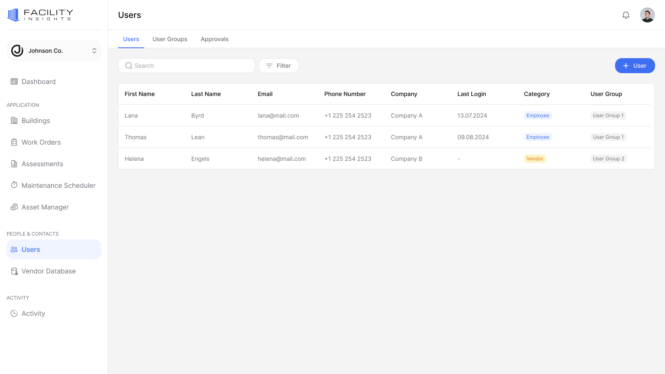The height and width of the screenshot is (374, 665).
Task: Sort by the Last Login column header
Action: 471,94
